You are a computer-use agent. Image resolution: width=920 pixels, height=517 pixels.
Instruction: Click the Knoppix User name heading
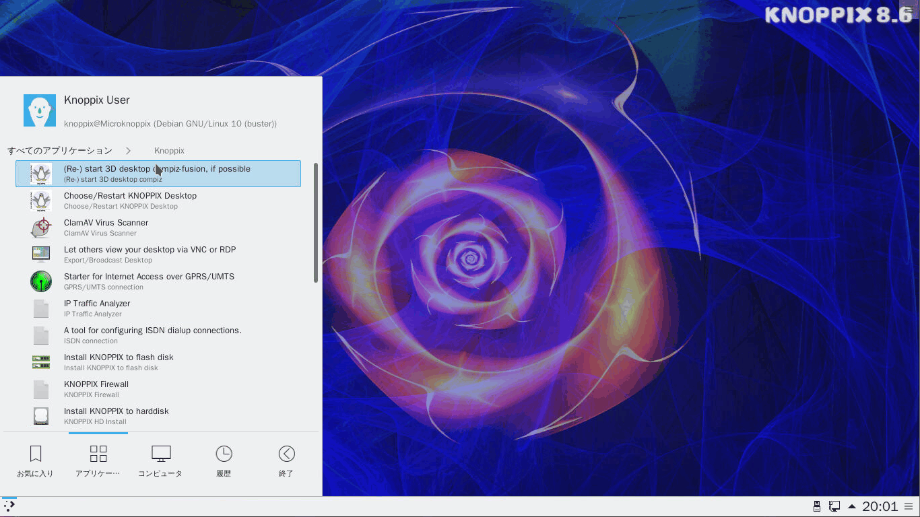click(x=97, y=100)
